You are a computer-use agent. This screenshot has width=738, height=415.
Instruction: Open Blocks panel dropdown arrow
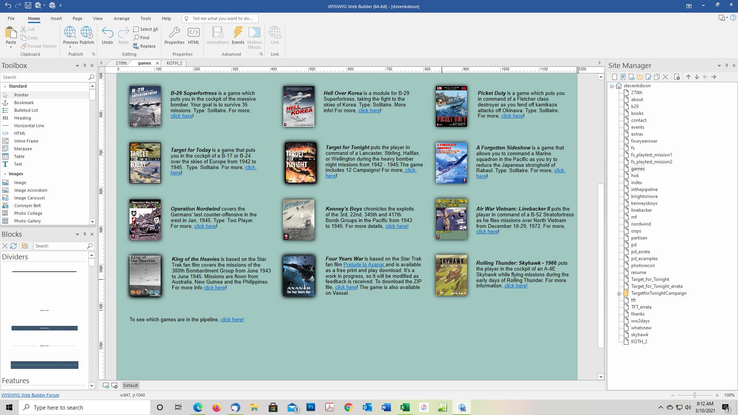(77, 234)
